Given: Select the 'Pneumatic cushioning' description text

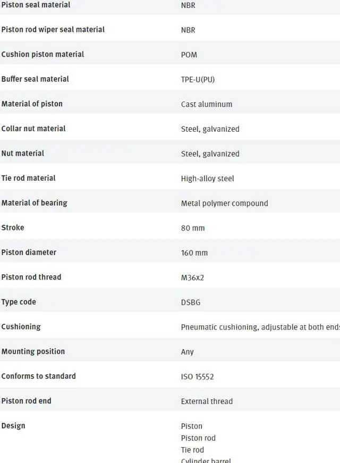Looking at the screenshot, I should coord(259,327).
